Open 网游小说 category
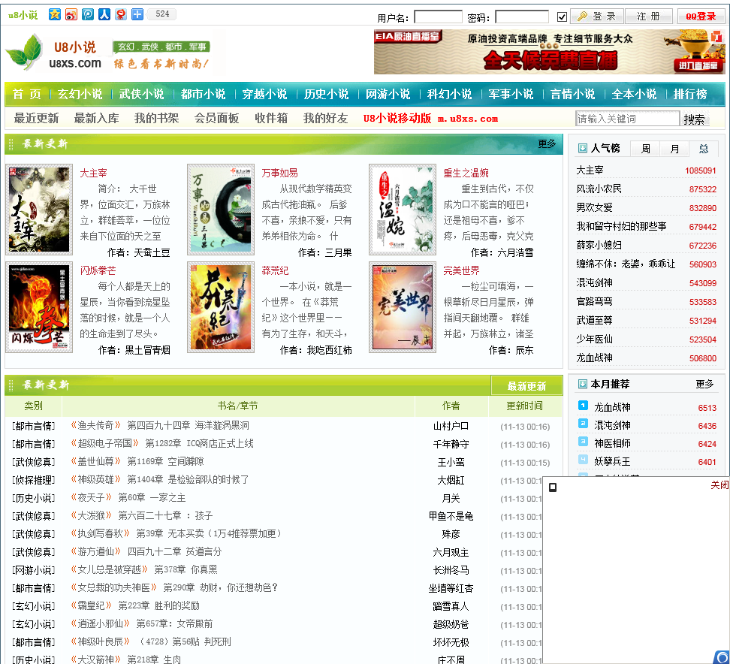 388,94
